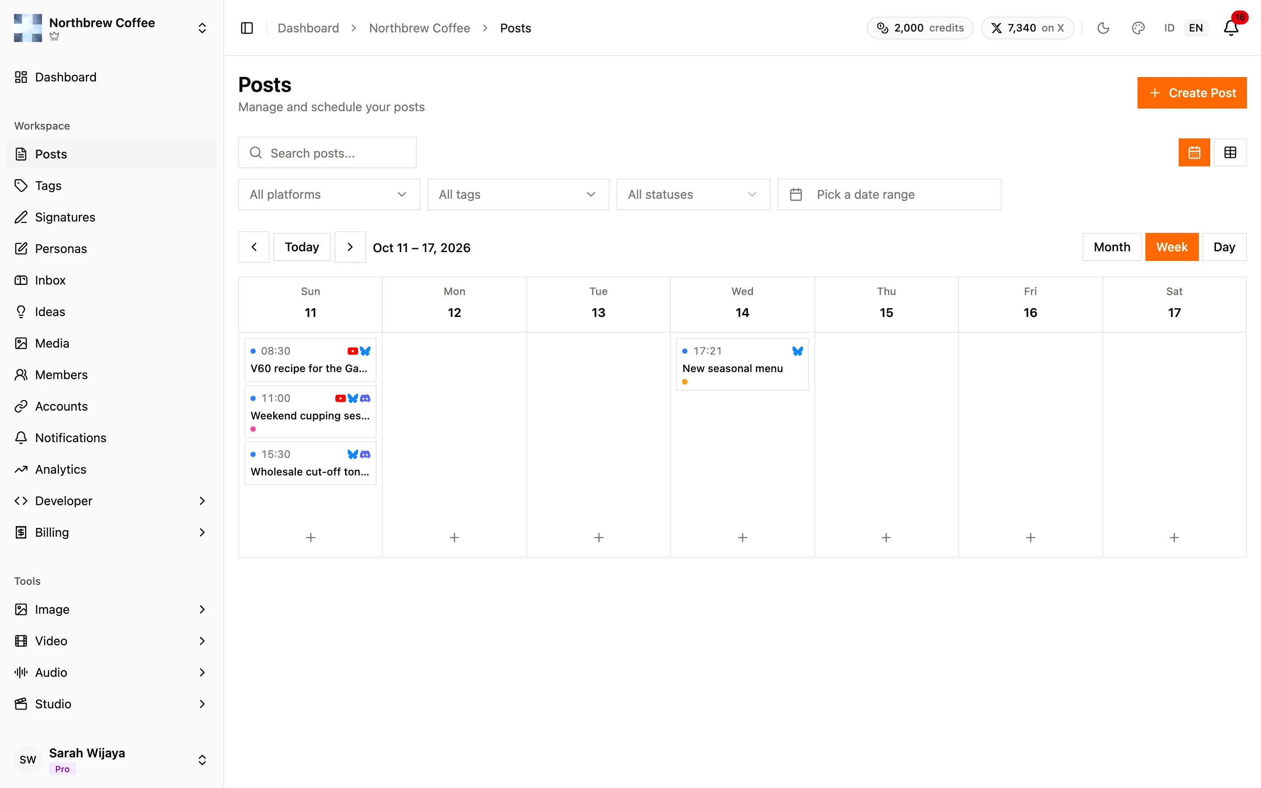The image size is (1261, 788).
Task: Open Ideas in the sidebar
Action: coord(112,312)
